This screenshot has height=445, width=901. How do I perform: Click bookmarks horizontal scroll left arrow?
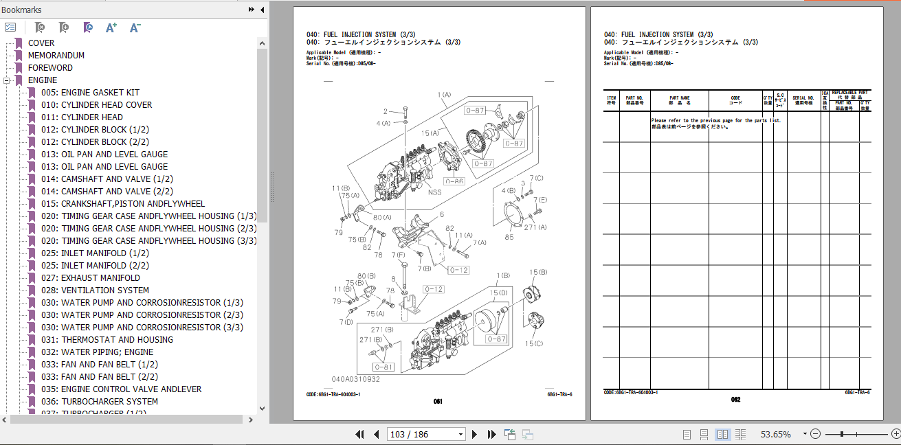click(x=5, y=420)
